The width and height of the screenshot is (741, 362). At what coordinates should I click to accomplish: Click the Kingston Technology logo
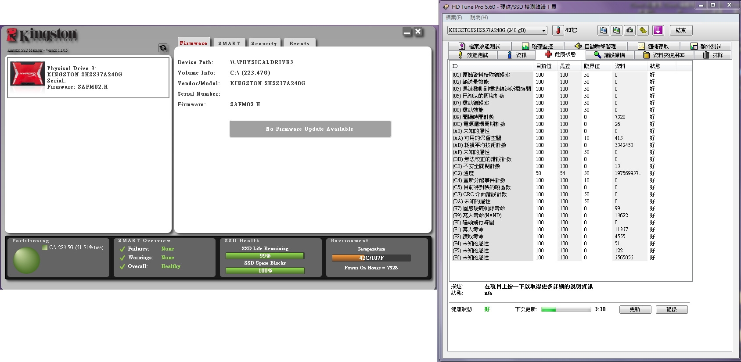42,35
